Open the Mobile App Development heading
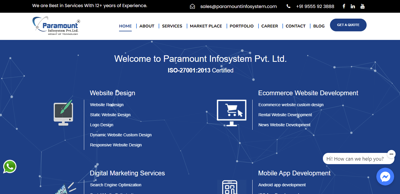This screenshot has height=194, width=400. [x=294, y=173]
